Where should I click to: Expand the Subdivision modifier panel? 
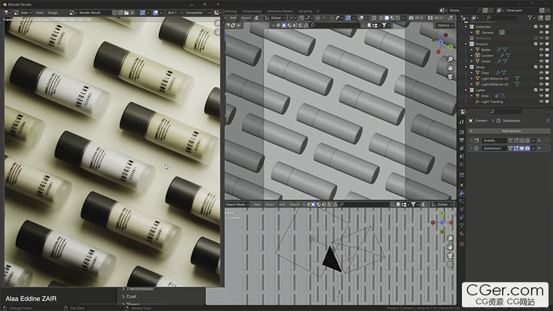471,148
